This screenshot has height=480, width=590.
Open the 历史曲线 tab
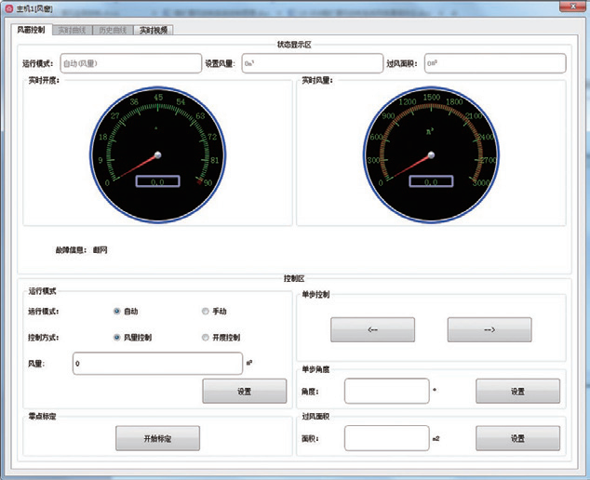coord(112,30)
